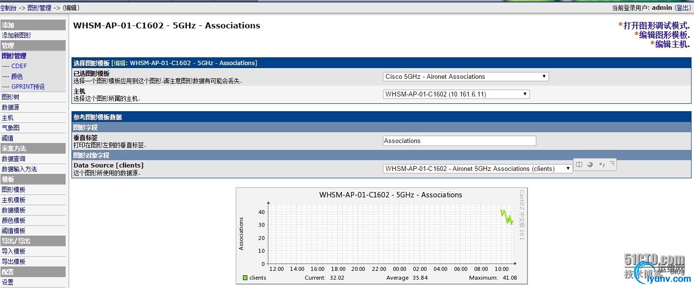Click the IME Chinese/English mode icon
This screenshot has height=288, width=694.
pyautogui.click(x=579, y=165)
